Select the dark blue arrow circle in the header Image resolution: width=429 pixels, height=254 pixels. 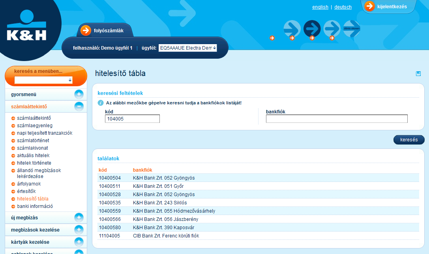click(312, 28)
